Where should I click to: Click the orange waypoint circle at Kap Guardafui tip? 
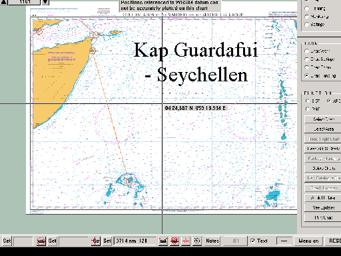pyautogui.click(x=96, y=35)
